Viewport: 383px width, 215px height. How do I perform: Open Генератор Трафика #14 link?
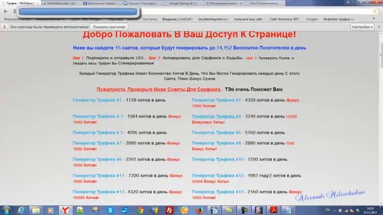pyautogui.click(x=218, y=192)
